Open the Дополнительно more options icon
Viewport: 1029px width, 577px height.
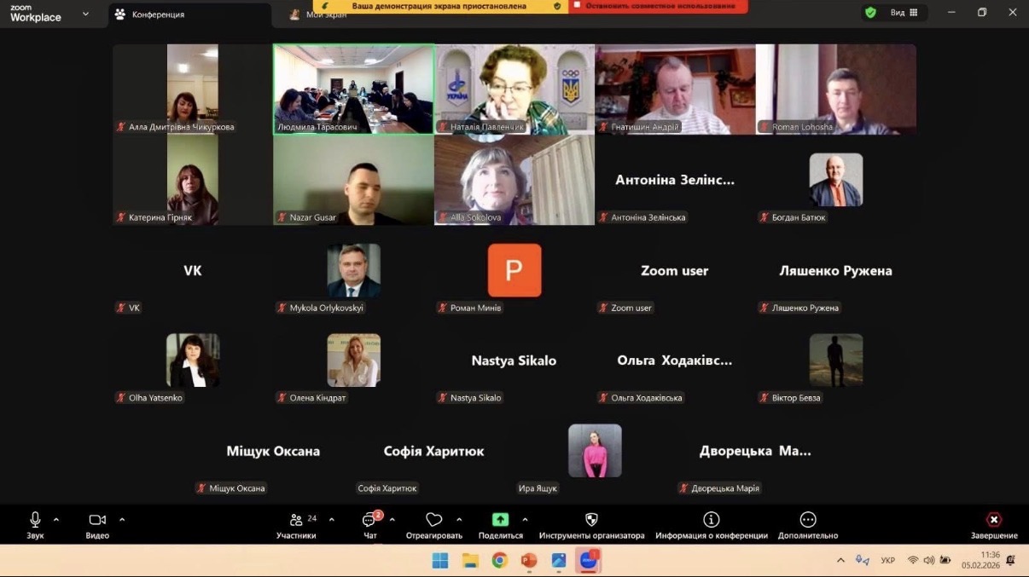coord(808,520)
